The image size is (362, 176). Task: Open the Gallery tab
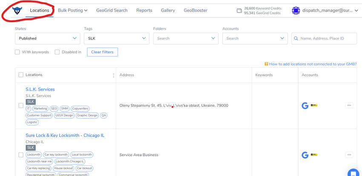pos(168,10)
